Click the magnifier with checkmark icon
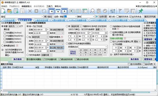Viewport: 158px width, 96px height. click(92, 11)
